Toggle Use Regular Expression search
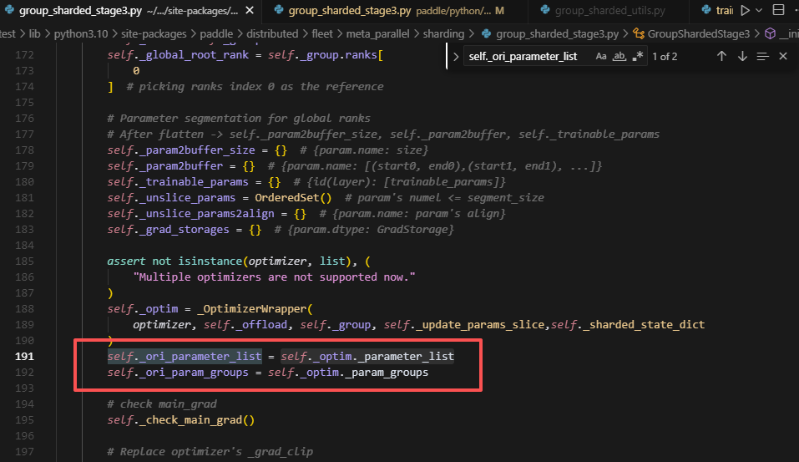 pos(638,56)
